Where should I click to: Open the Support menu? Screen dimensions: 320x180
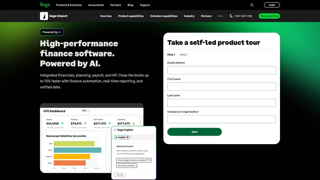(145, 5)
